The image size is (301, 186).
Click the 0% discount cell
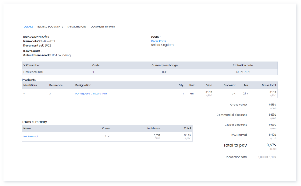pos(233,94)
